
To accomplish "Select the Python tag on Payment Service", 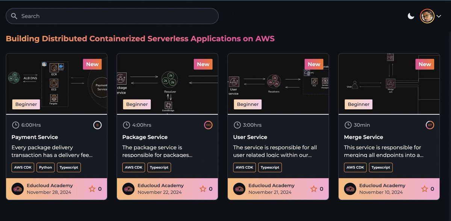I will point(45,168).
